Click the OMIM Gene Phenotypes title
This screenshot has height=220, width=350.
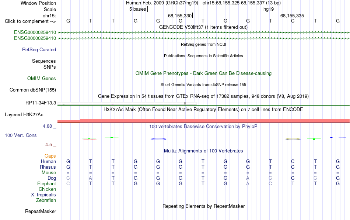click(x=204, y=73)
